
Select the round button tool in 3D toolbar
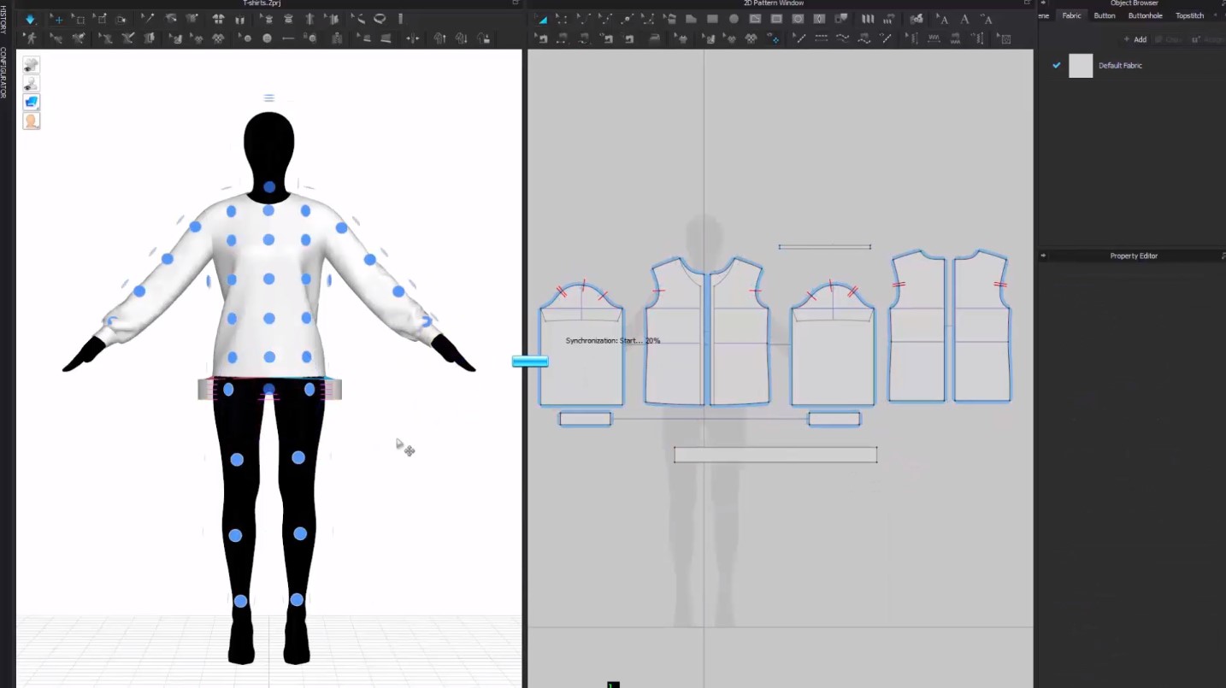pyautogui.click(x=267, y=38)
